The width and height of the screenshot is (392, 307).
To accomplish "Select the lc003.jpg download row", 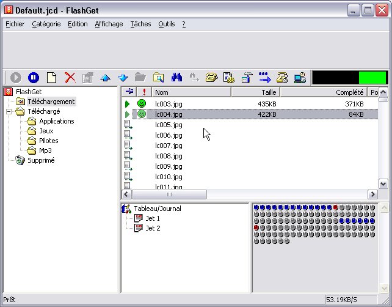I will click(250, 104).
